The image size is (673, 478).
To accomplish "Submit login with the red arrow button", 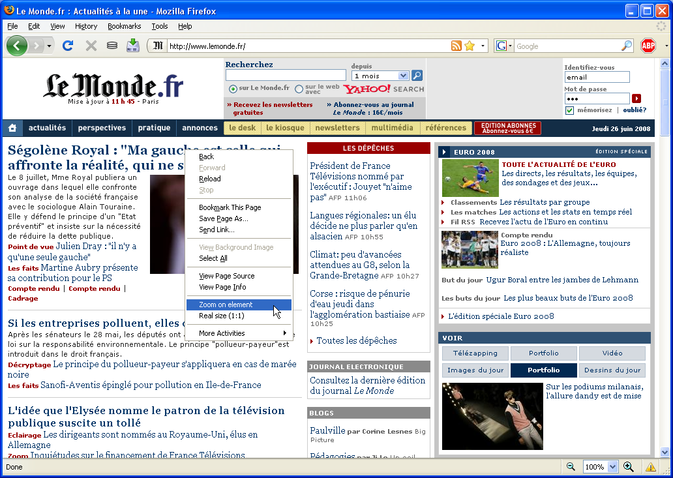I will coord(636,98).
